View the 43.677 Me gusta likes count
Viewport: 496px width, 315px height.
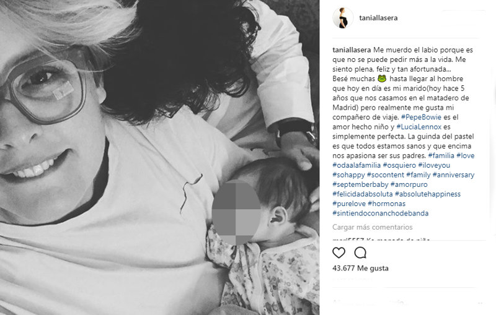[360, 269]
